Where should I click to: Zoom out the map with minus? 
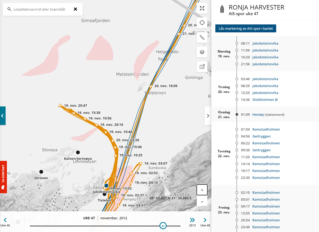point(202,201)
